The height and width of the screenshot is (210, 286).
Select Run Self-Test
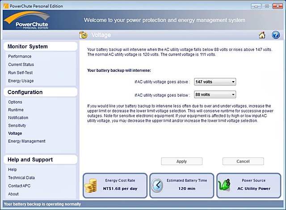[20, 73]
